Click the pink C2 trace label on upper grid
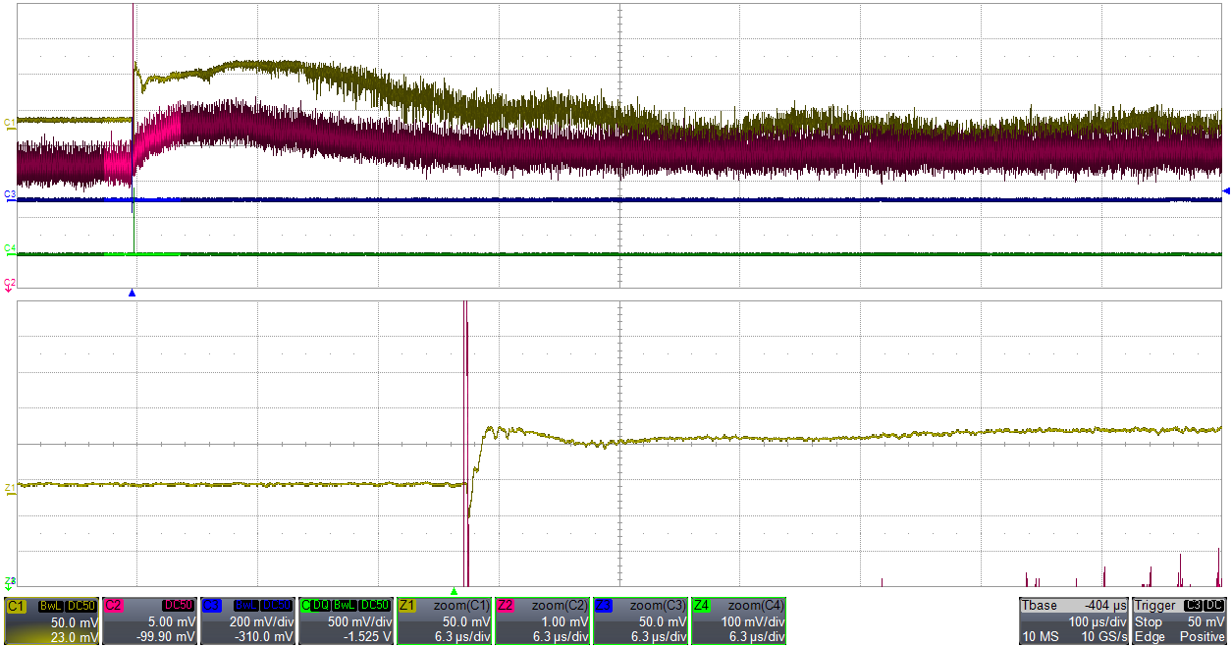1232x646 pixels. [10, 283]
